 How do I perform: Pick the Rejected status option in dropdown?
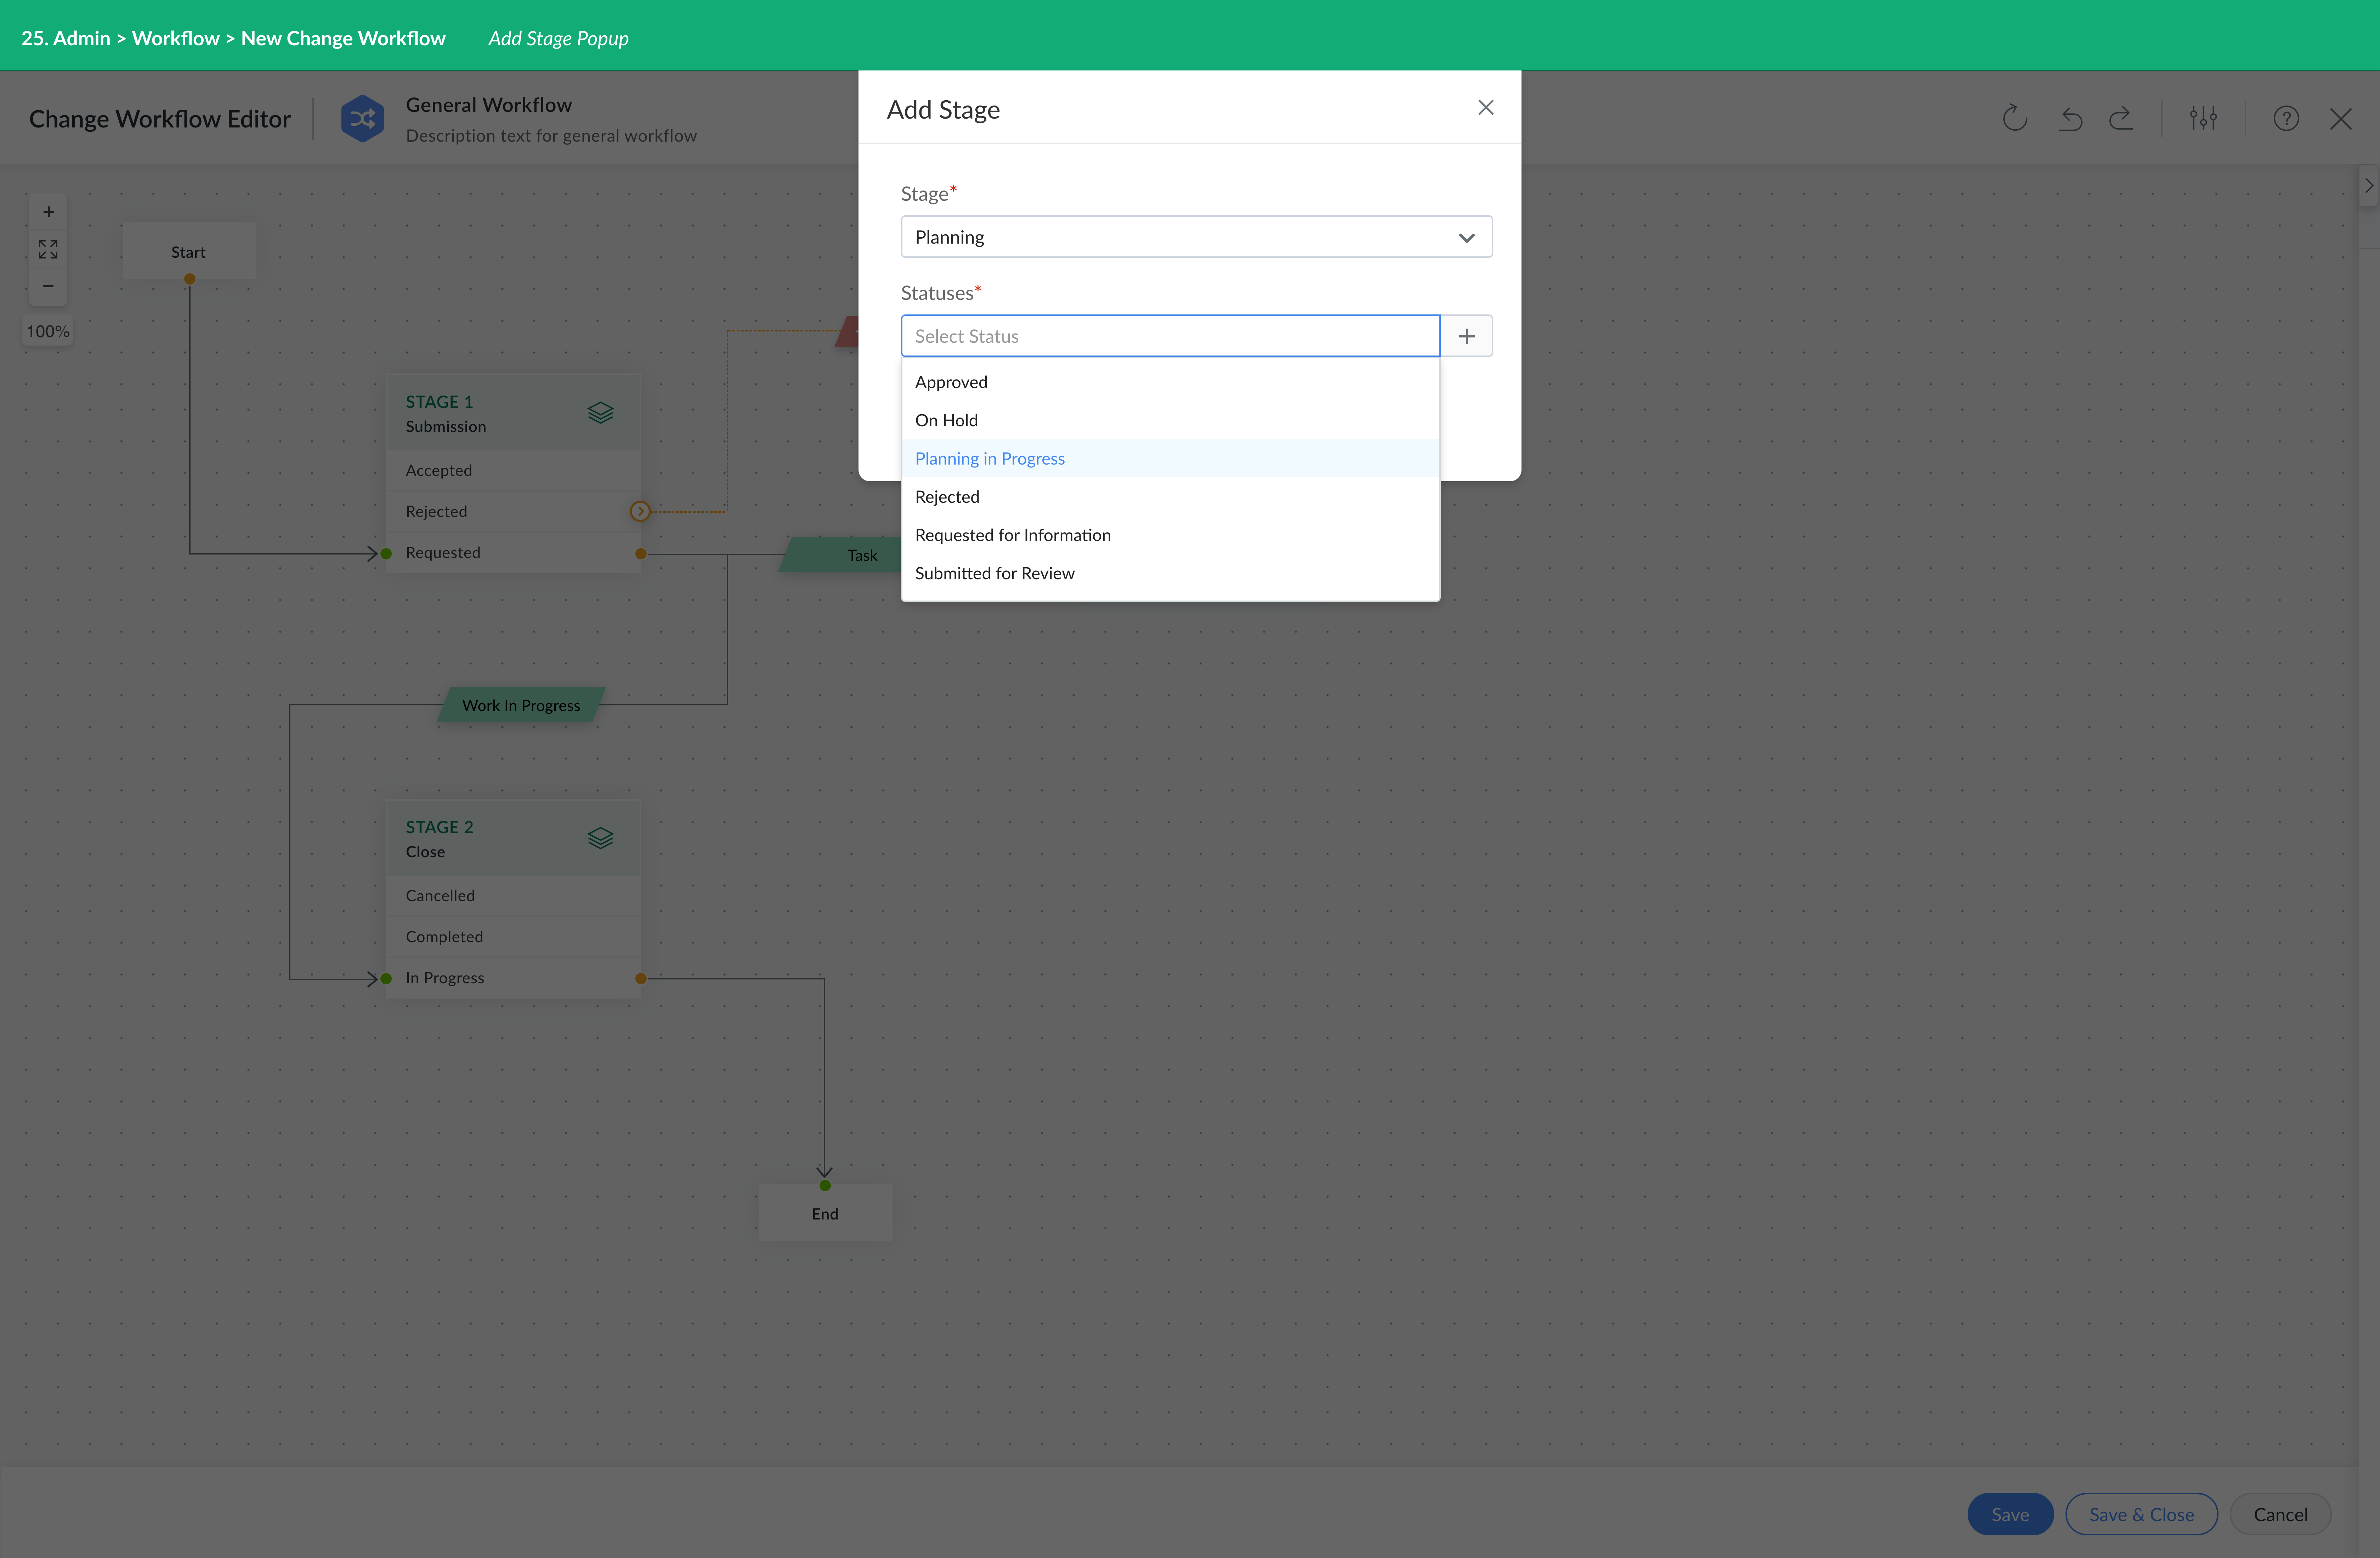coord(1170,497)
